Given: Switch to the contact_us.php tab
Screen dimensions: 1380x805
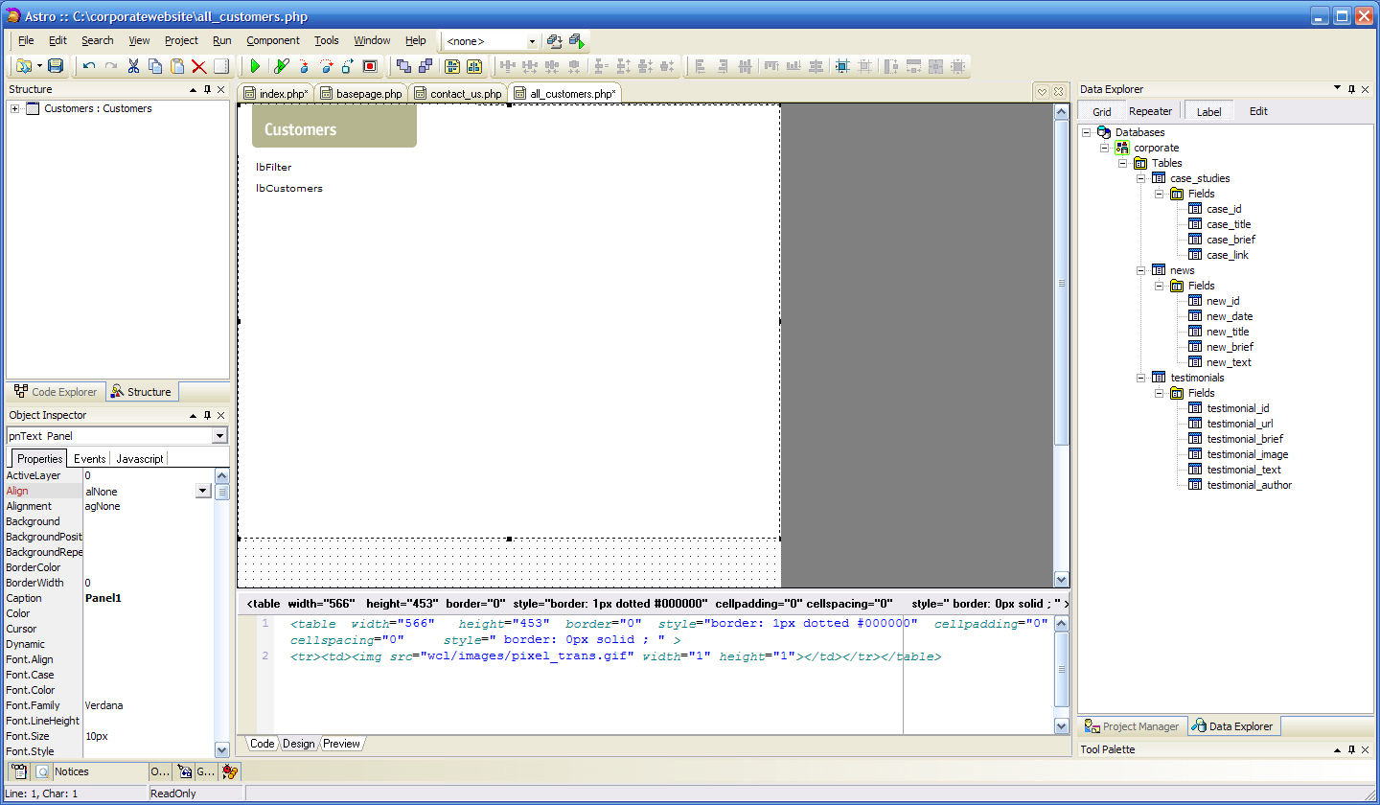Looking at the screenshot, I should (465, 94).
